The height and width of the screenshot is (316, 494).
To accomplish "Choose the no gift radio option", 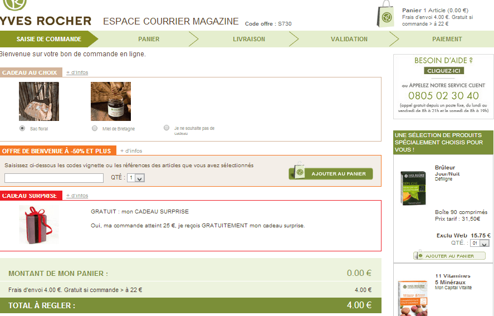I will (x=167, y=128).
